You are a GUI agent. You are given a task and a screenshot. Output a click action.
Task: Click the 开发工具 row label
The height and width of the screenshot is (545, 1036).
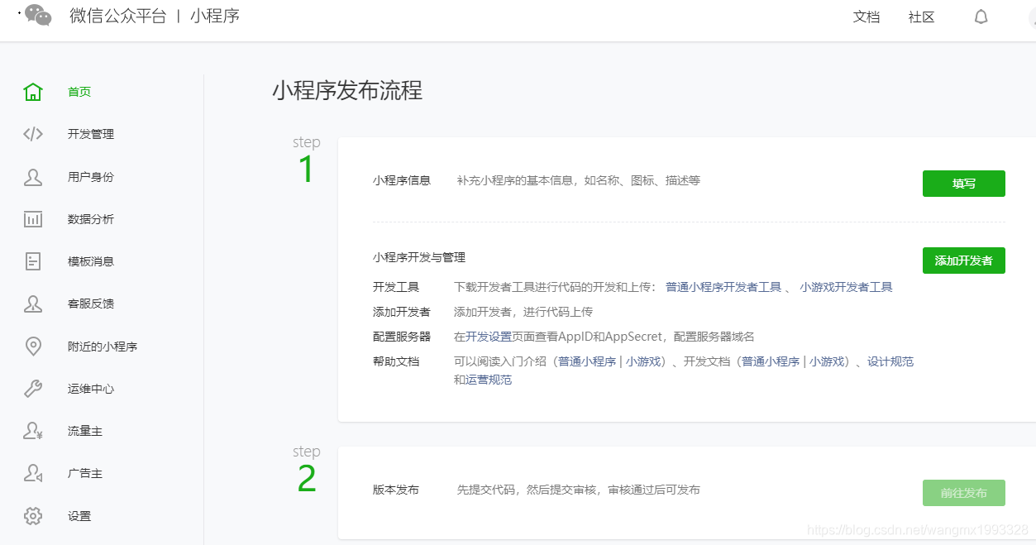pos(396,287)
